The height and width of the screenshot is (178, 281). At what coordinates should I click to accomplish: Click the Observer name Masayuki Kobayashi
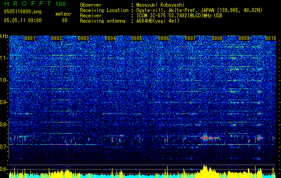(160, 5)
